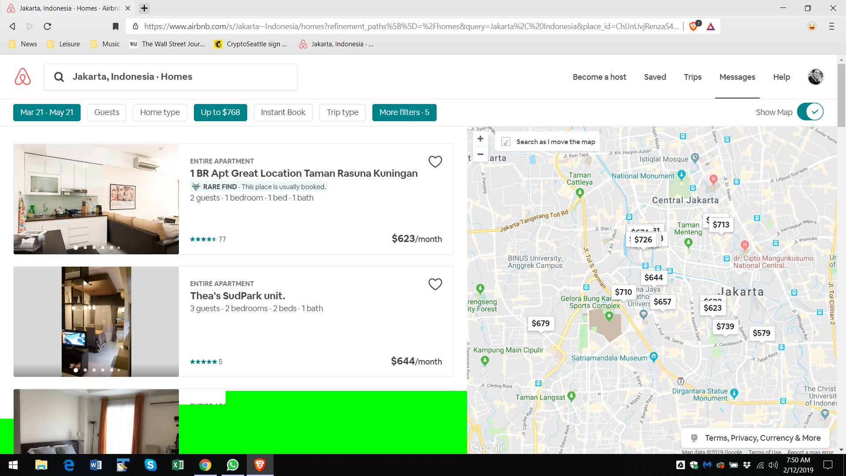Save the 1 BR Apt listing with heart

435,162
